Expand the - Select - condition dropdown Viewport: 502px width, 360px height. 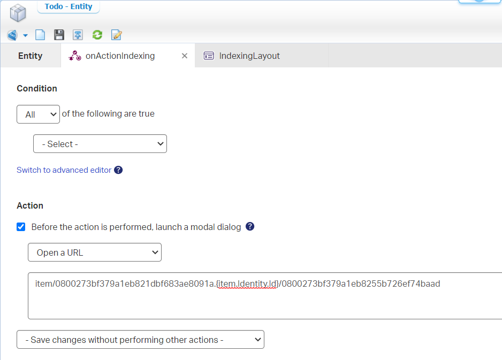click(x=100, y=144)
